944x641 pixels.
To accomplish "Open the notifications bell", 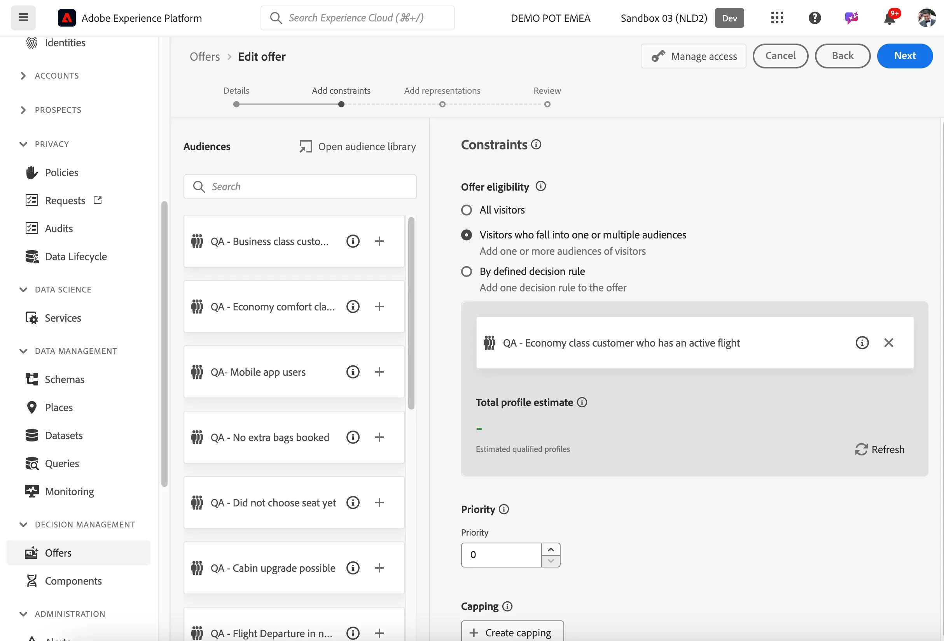I will [x=889, y=18].
